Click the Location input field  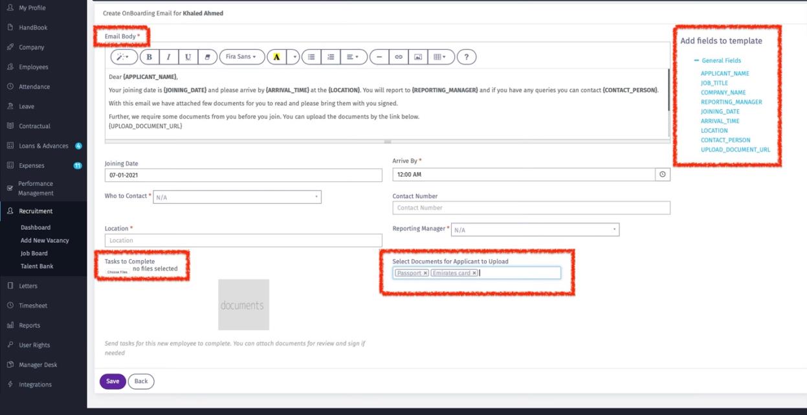click(x=243, y=241)
